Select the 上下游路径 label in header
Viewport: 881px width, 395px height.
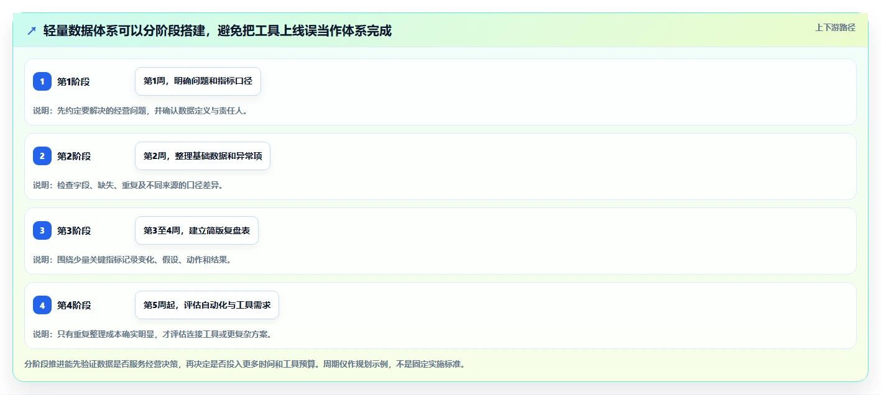click(x=835, y=27)
